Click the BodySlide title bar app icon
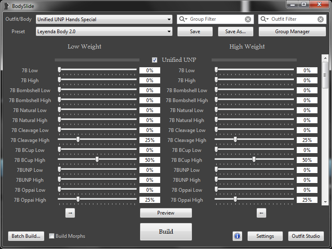 7,6
